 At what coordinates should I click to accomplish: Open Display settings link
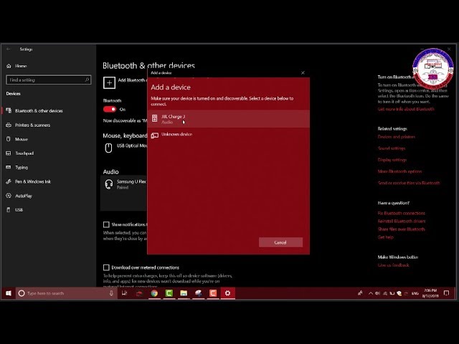[392, 160]
